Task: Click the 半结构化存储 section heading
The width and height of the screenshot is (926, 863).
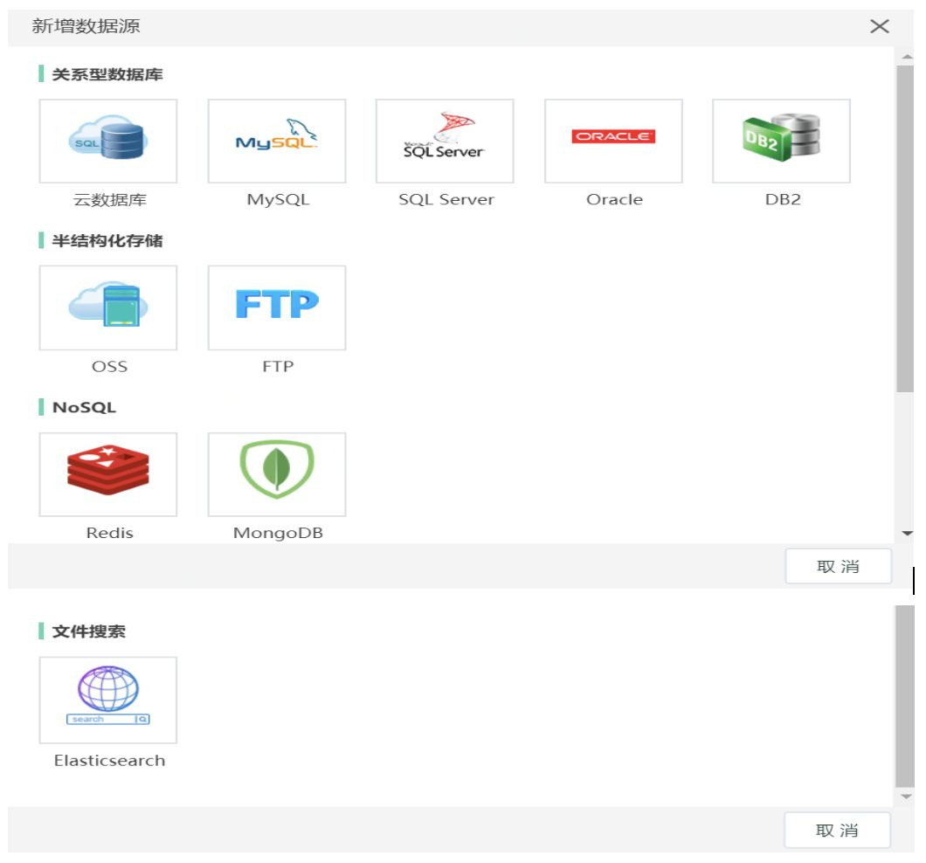Action: click(107, 241)
